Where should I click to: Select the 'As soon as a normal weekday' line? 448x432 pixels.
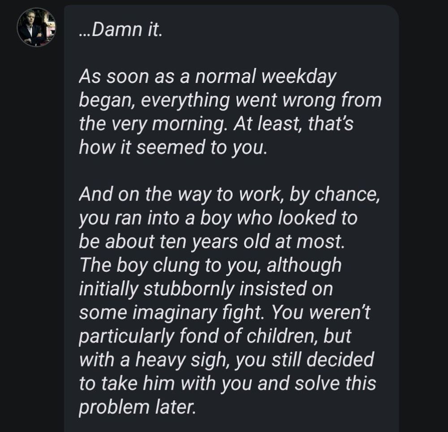[207, 77]
